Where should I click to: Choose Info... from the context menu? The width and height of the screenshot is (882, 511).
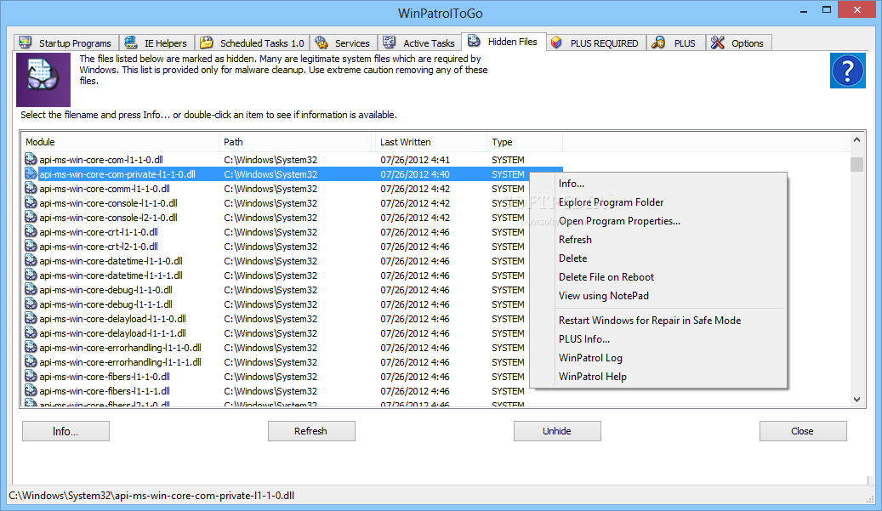tap(658, 184)
